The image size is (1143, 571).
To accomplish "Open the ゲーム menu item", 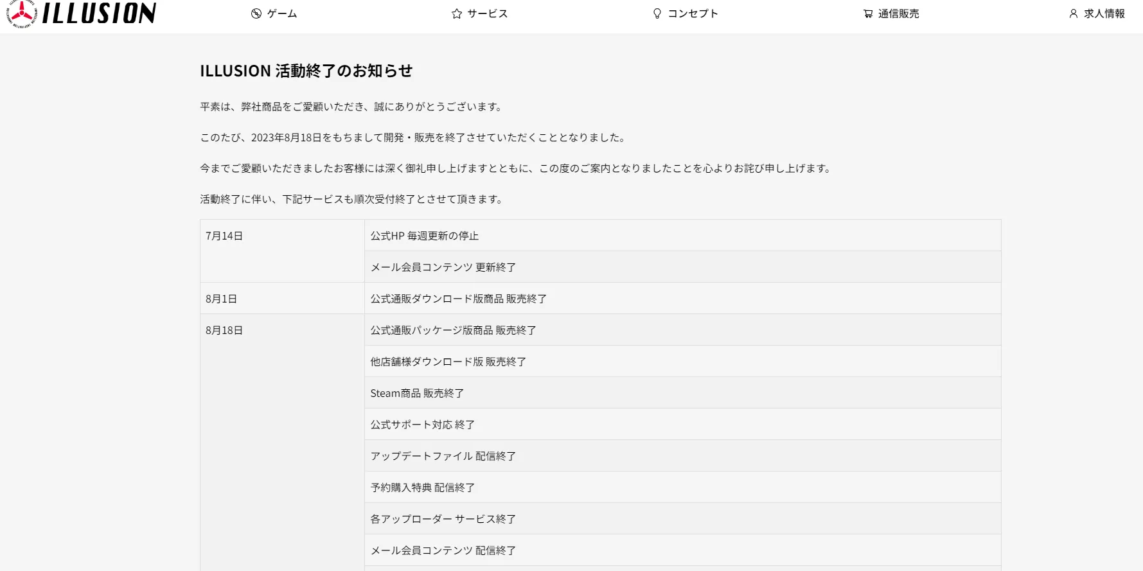I will pyautogui.click(x=282, y=13).
